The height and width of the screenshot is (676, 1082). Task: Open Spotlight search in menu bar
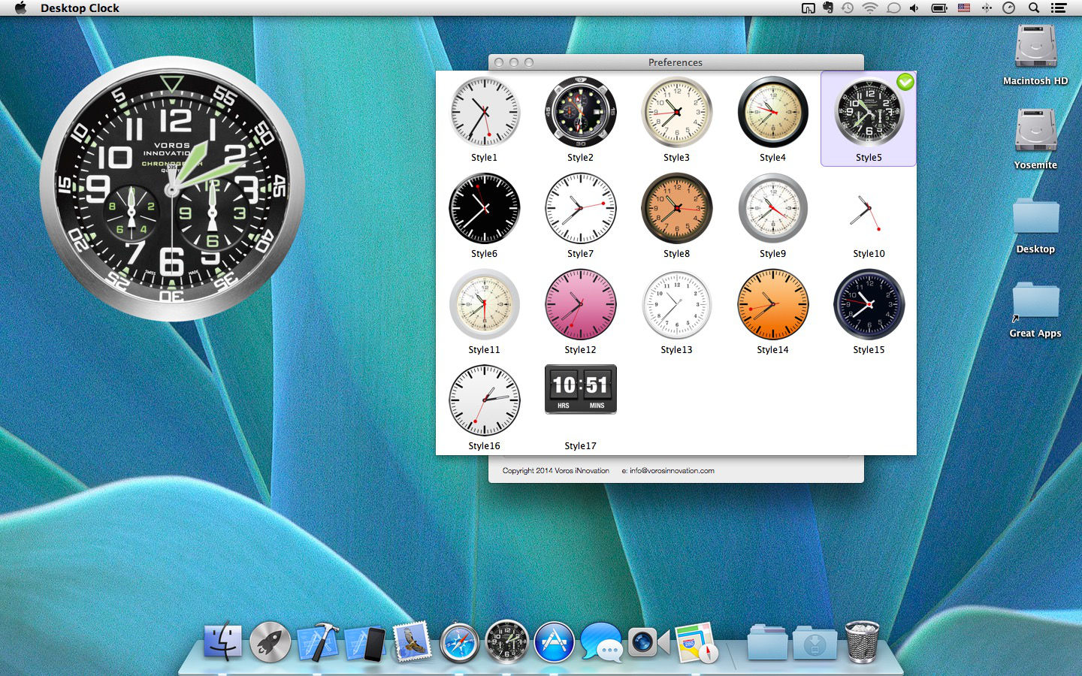coord(1034,8)
